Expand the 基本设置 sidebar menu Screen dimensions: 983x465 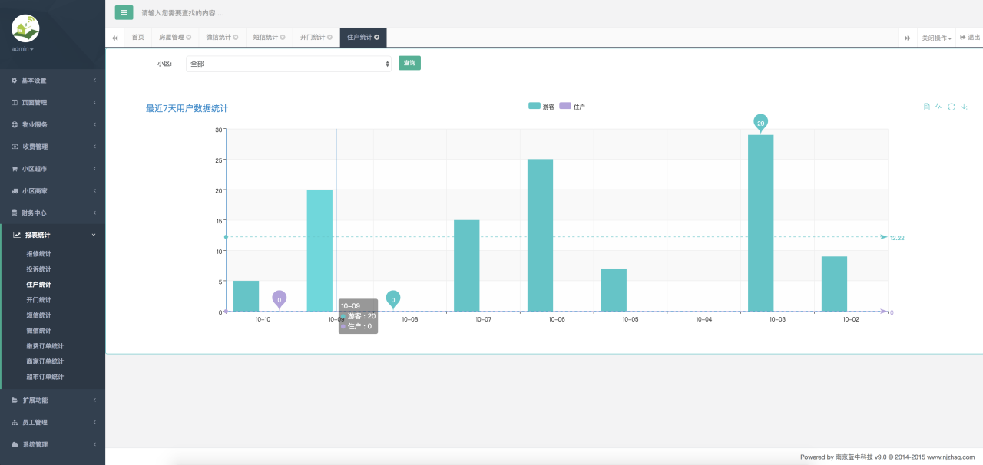[52, 81]
